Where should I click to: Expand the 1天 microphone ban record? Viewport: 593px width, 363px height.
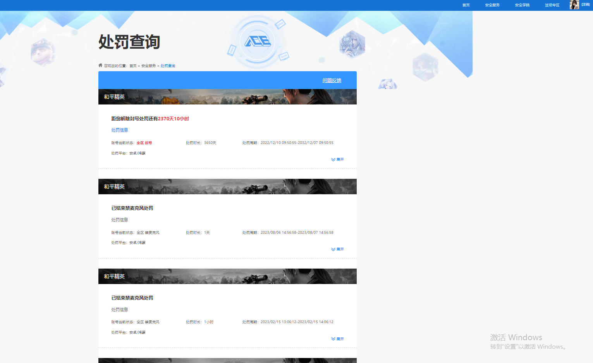pyautogui.click(x=337, y=249)
